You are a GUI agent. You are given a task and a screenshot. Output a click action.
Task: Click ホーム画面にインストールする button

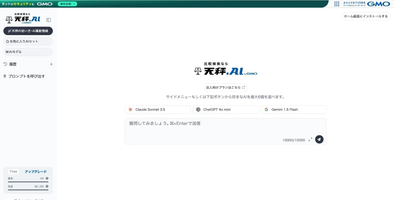point(366,16)
